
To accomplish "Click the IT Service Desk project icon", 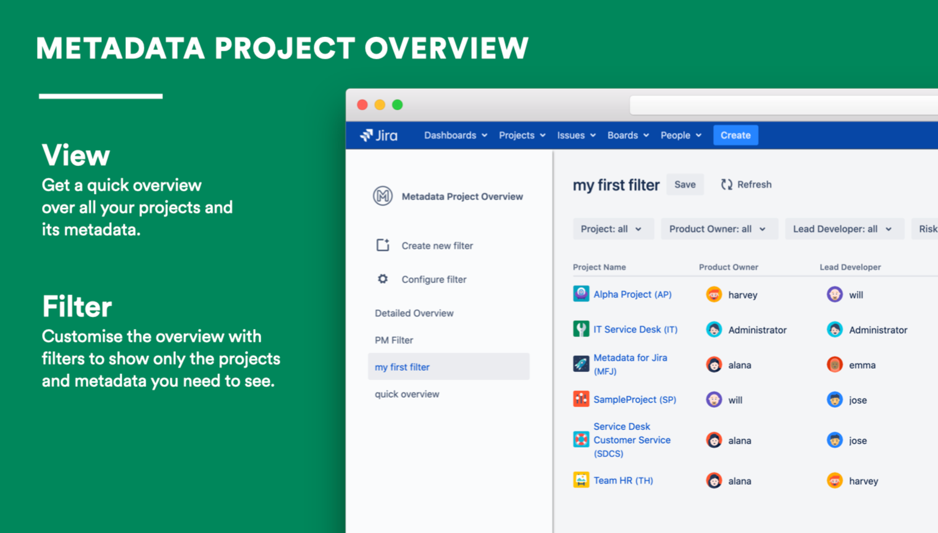I will coord(581,329).
